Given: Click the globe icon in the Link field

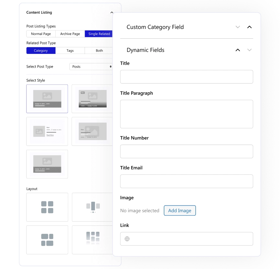Looking at the screenshot, I should pos(127,239).
